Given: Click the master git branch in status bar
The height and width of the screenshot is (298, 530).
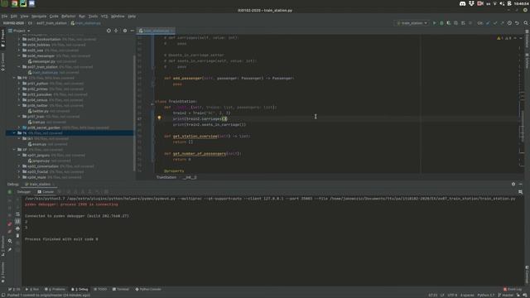Looking at the screenshot, I should pos(506,296).
